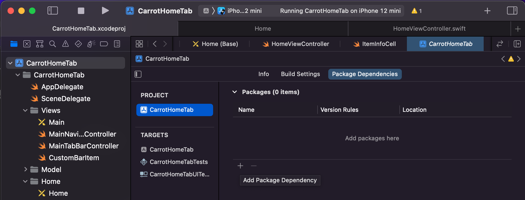
Task: Switch to the HomeViewController editor tab
Action: (296, 44)
